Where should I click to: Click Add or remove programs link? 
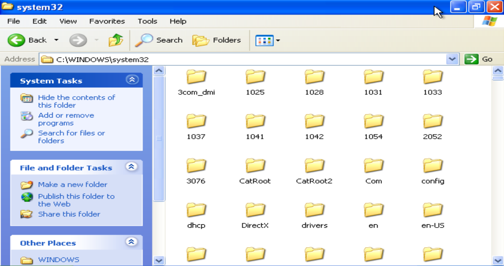(66, 119)
